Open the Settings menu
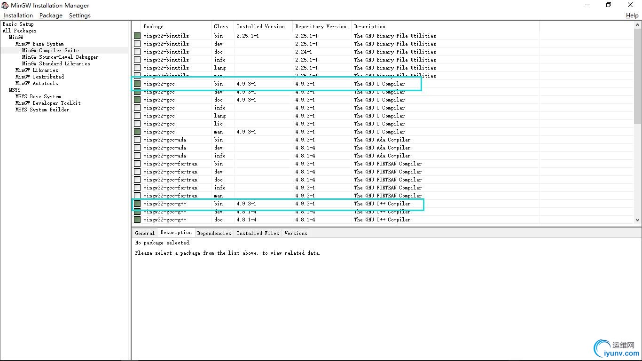This screenshot has height=361, width=642. point(79,16)
